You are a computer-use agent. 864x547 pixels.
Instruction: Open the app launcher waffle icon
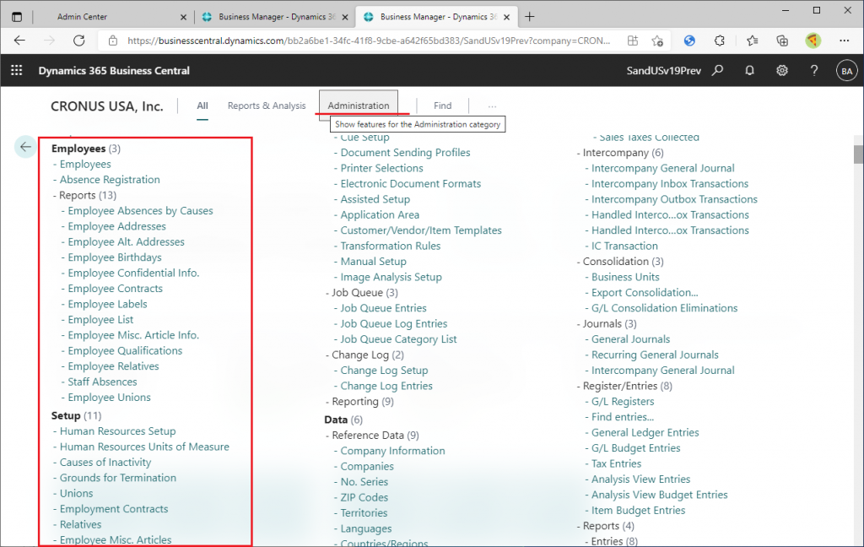pyautogui.click(x=17, y=71)
